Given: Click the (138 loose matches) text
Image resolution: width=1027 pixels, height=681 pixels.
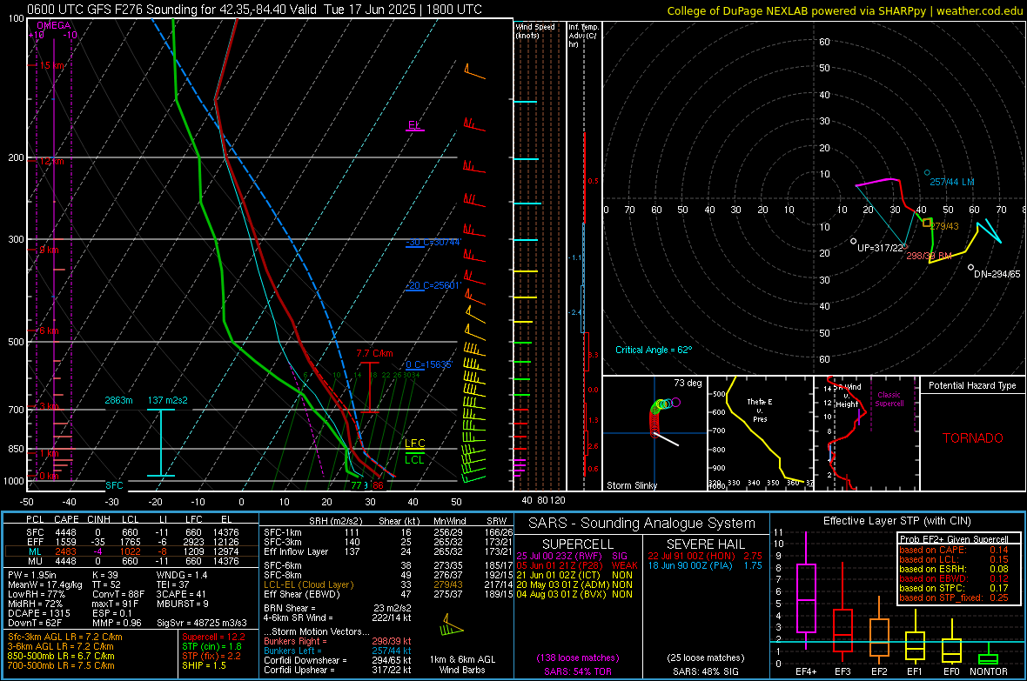Looking at the screenshot, I should point(578,658).
